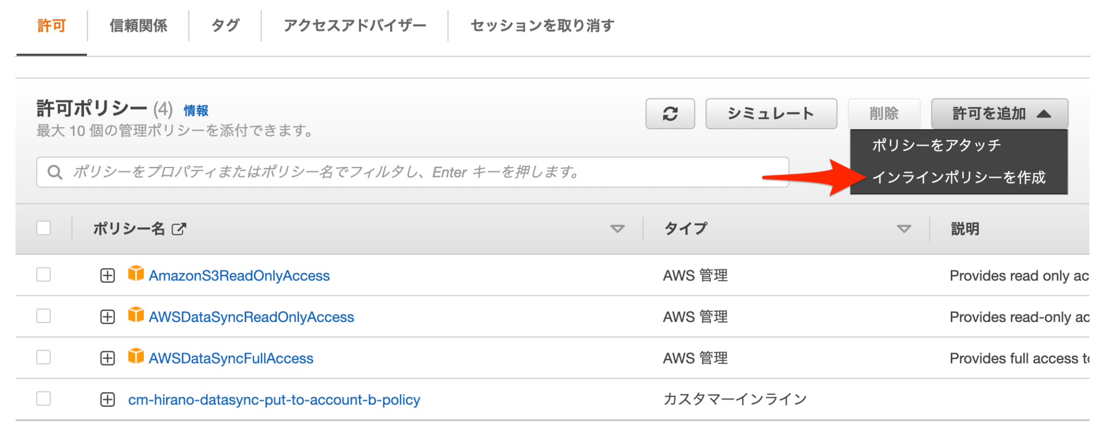The height and width of the screenshot is (430, 1107).
Task: Click the AWS cube icon beside AWSDataSyncReadOnlyAccess
Action: tap(135, 317)
